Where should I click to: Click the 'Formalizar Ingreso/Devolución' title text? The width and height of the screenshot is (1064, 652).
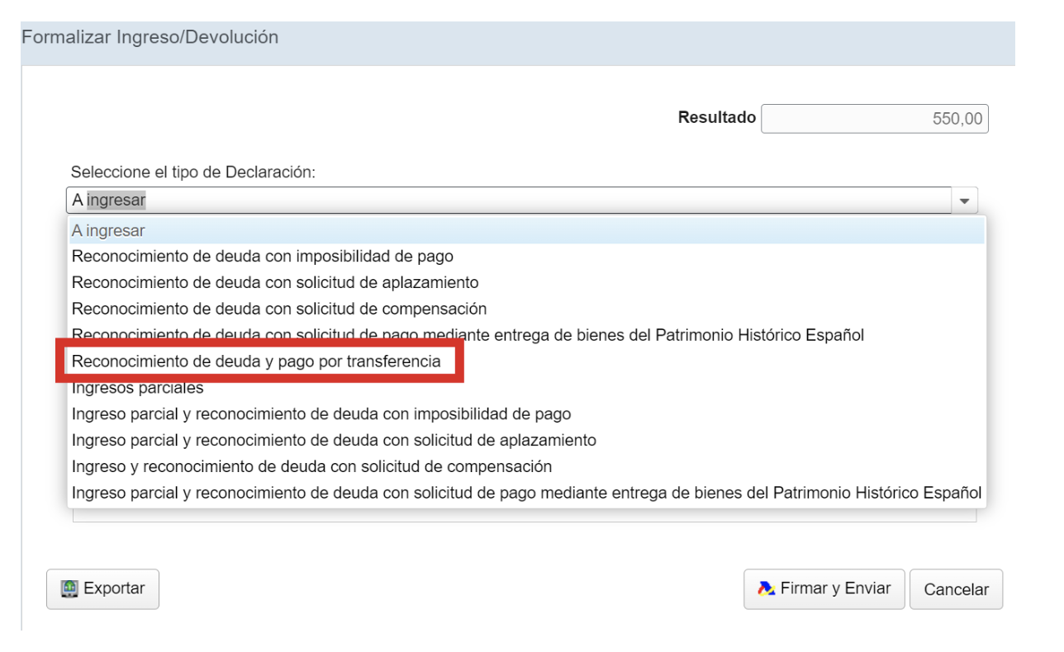[x=150, y=37]
